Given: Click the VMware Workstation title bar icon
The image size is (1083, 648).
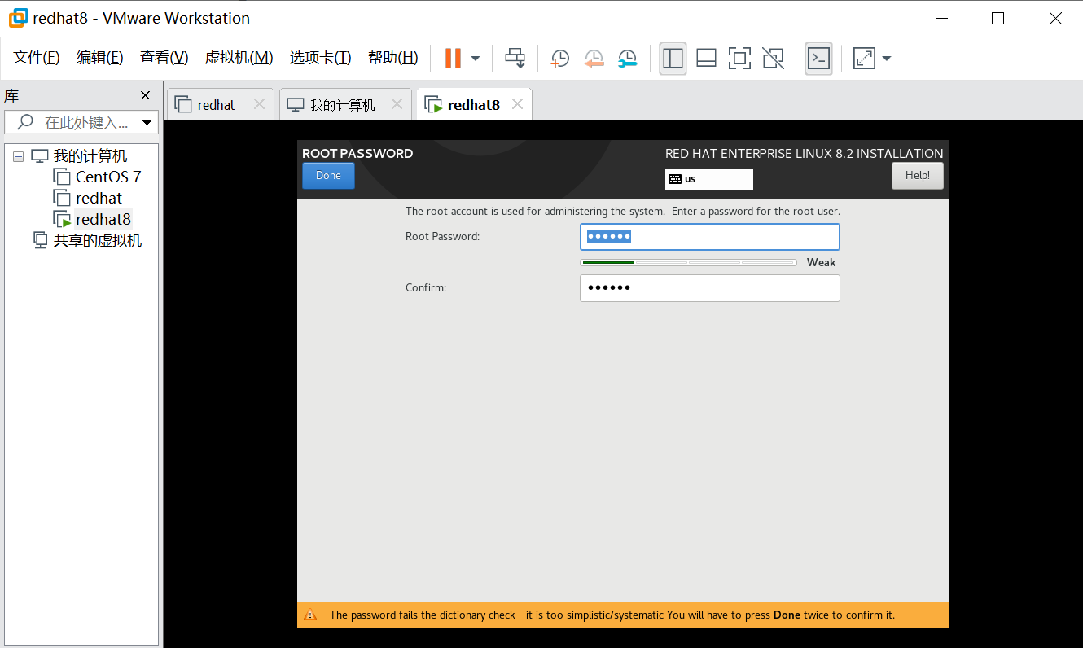Looking at the screenshot, I should tap(18, 18).
